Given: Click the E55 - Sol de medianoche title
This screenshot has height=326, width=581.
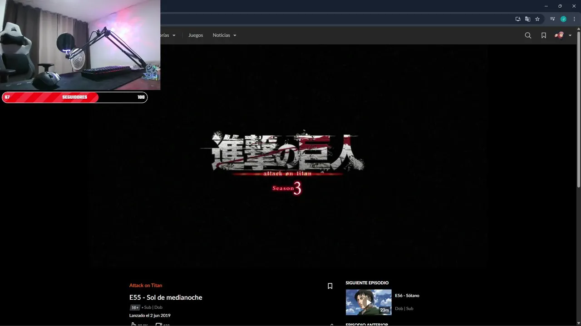Looking at the screenshot, I should pyautogui.click(x=166, y=297).
